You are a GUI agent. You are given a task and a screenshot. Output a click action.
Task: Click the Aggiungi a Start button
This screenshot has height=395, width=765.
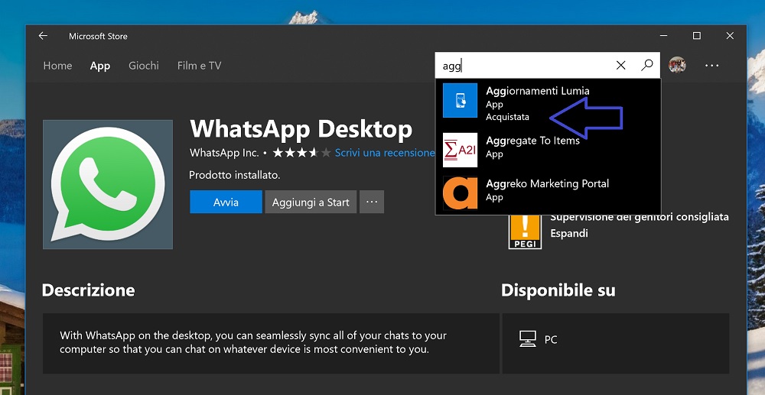[x=311, y=202]
